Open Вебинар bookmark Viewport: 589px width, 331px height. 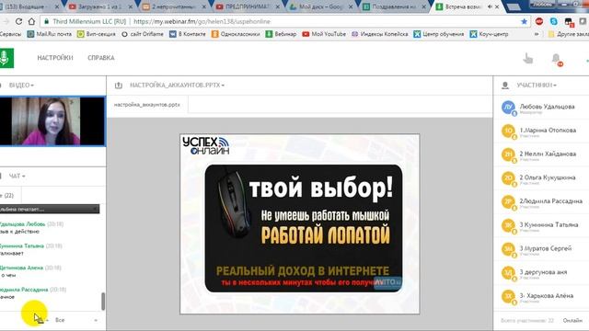point(281,34)
